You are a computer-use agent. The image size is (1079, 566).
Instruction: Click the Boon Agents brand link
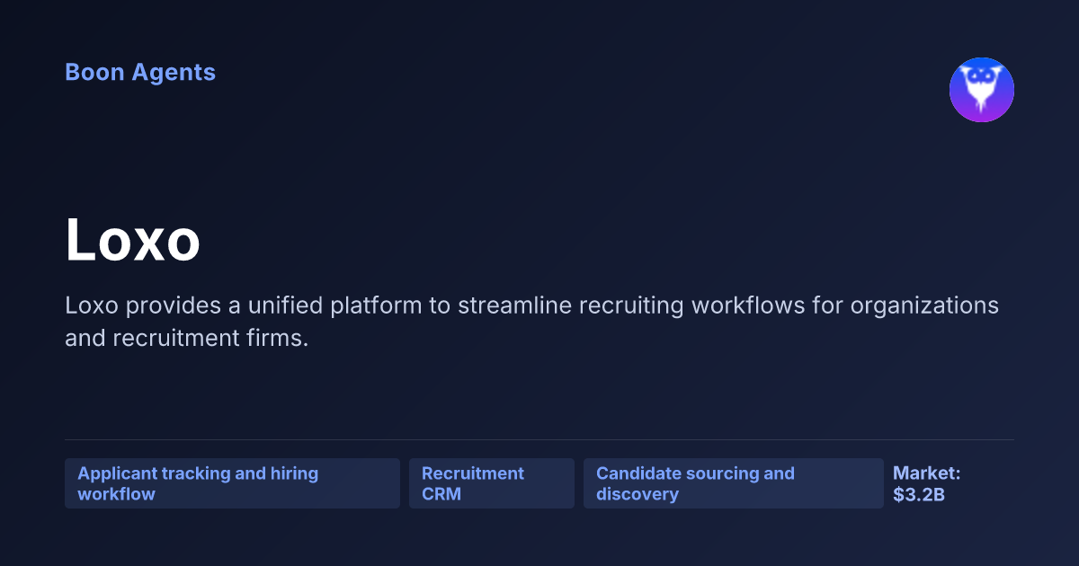coord(140,73)
